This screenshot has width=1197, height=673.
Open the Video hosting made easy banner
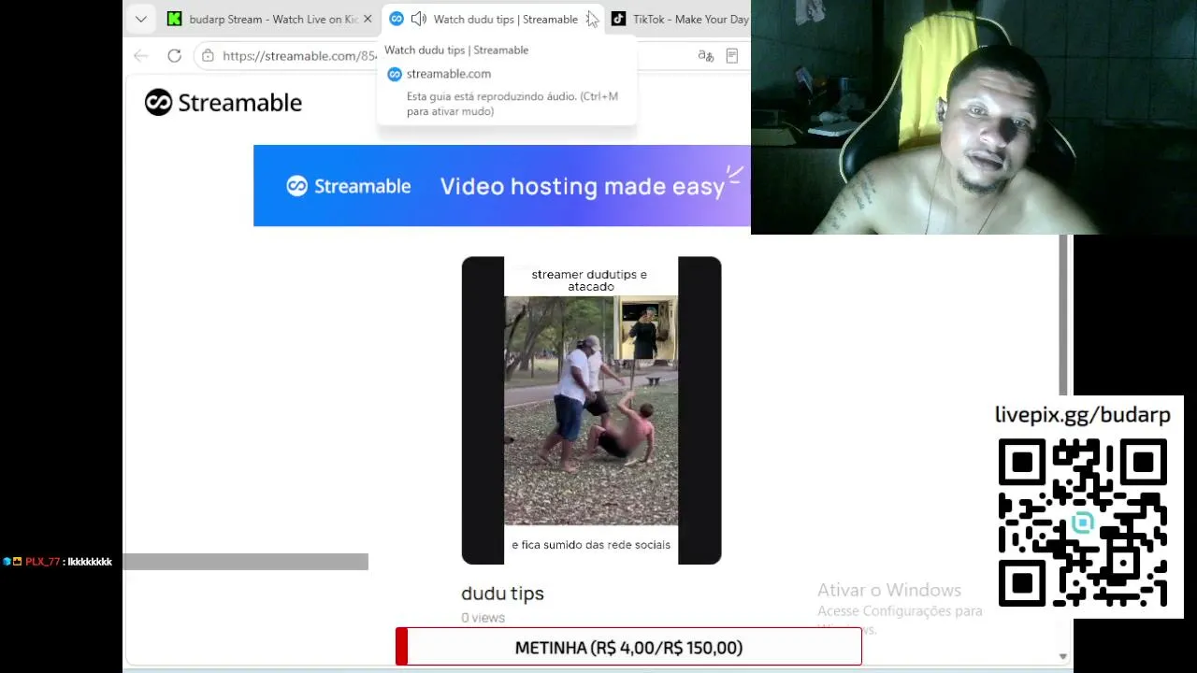(502, 185)
